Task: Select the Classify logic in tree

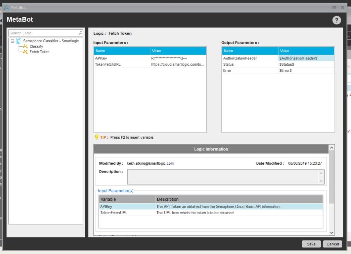Action: coord(36,46)
